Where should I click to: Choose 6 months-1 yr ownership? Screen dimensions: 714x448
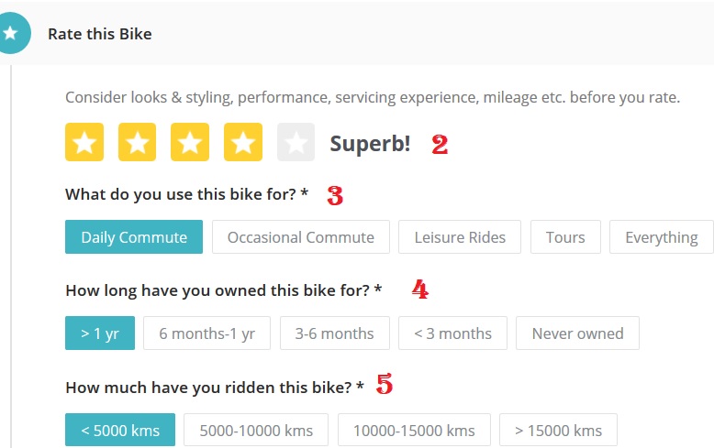(x=206, y=333)
